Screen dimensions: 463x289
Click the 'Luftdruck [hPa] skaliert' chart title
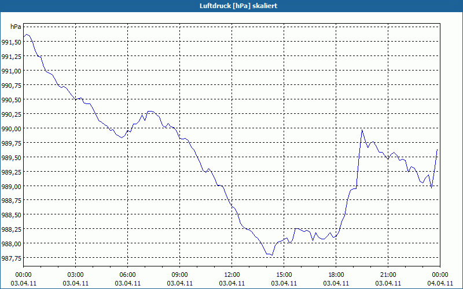tap(238, 6)
